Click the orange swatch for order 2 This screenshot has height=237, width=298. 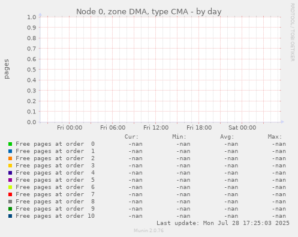(x=10, y=158)
